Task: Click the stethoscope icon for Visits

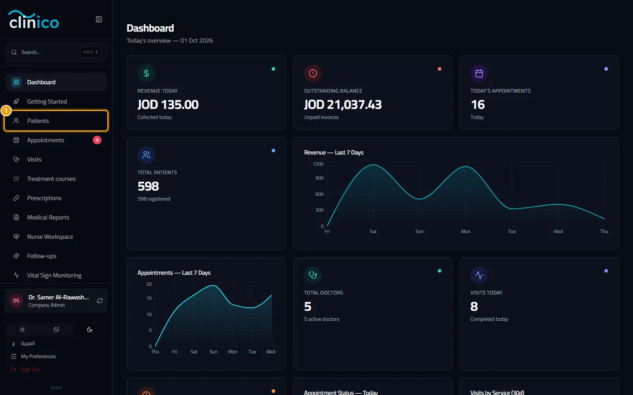Action: pyautogui.click(x=16, y=159)
